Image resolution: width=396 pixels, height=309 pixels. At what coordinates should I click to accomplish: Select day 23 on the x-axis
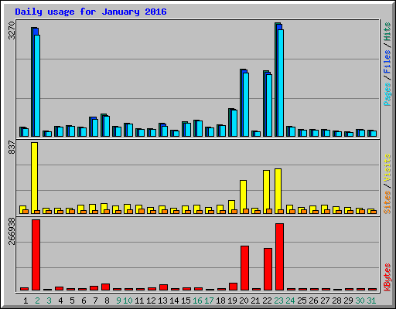click(278, 301)
